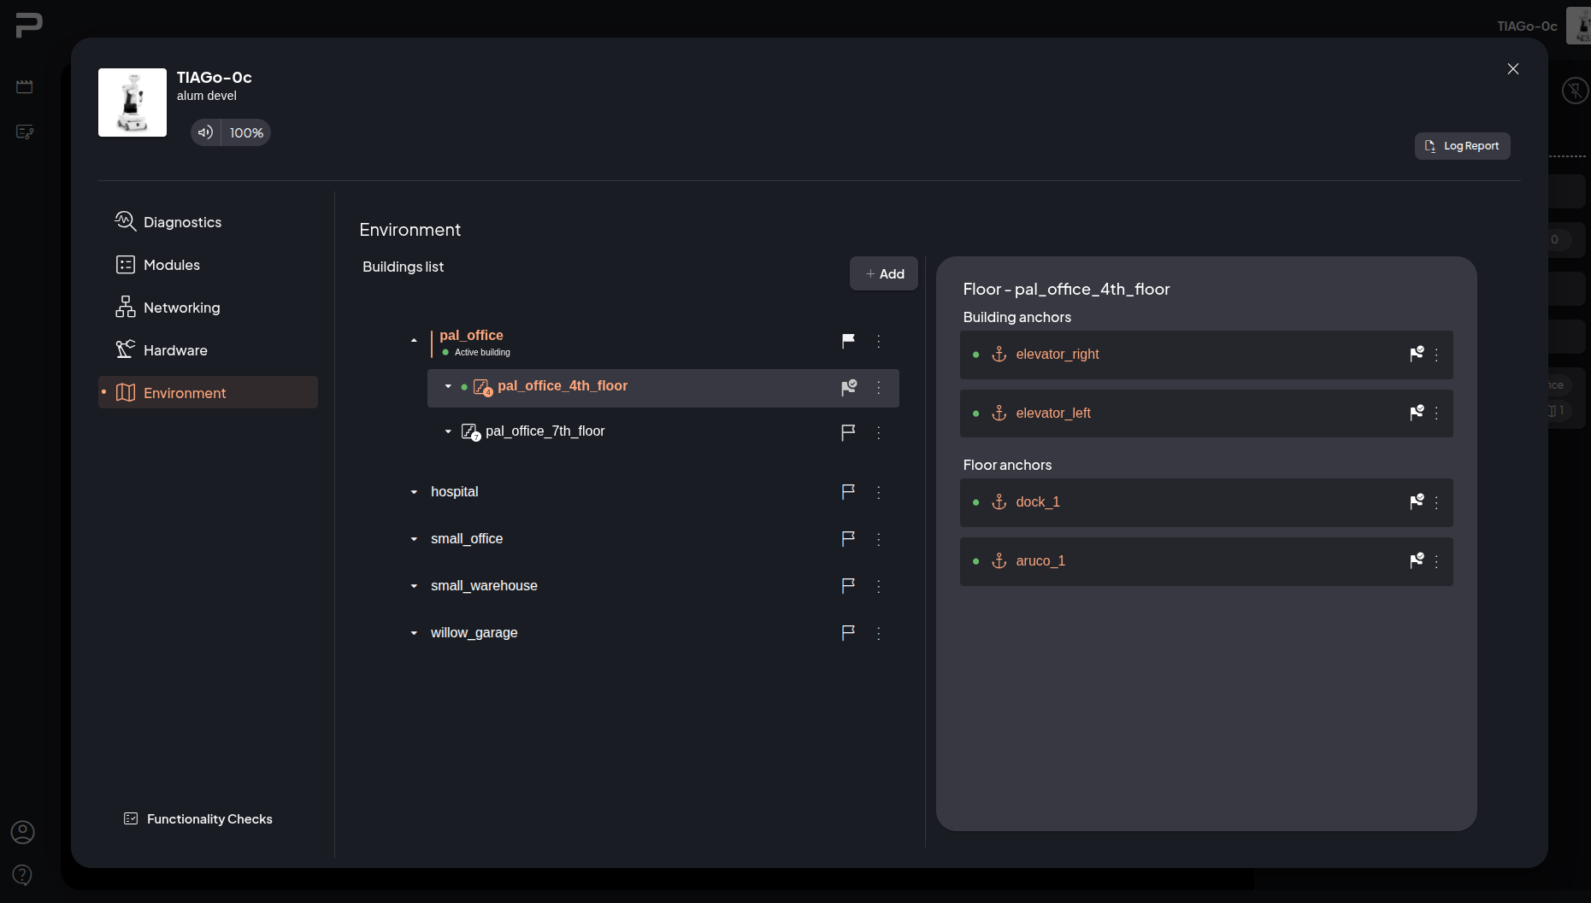Select the elevator_left building anchor

(x=1206, y=413)
